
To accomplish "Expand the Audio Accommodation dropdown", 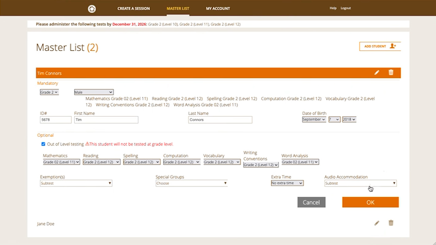I will 360,183.
